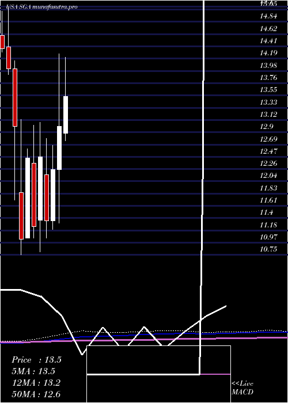288x403 pixels.
Task: Click the 'Price : 13.5' readout
Action: (36, 360)
